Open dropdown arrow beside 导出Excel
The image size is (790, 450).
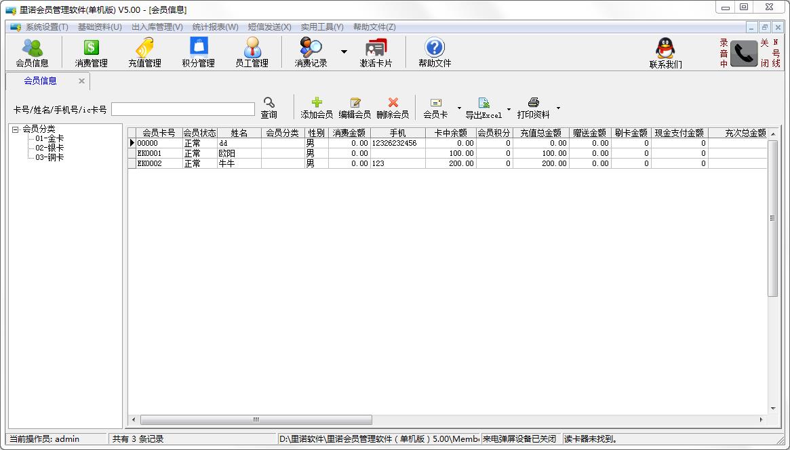509,108
